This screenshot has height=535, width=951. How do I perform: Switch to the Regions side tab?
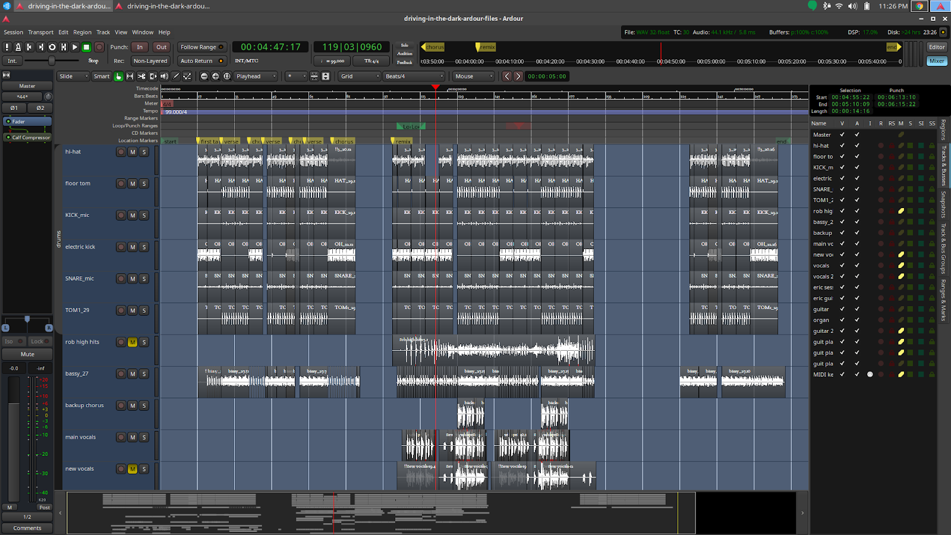(x=943, y=129)
